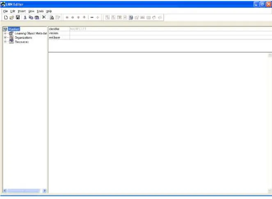Expand the Resources tree node
272x199 pixels.
[5, 42]
